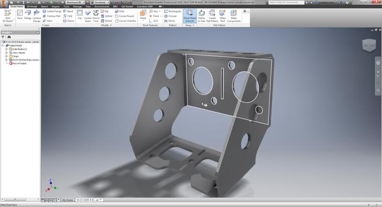Click the Create Flat Pattern icon
The width and height of the screenshot is (382, 207).
pos(212,16)
